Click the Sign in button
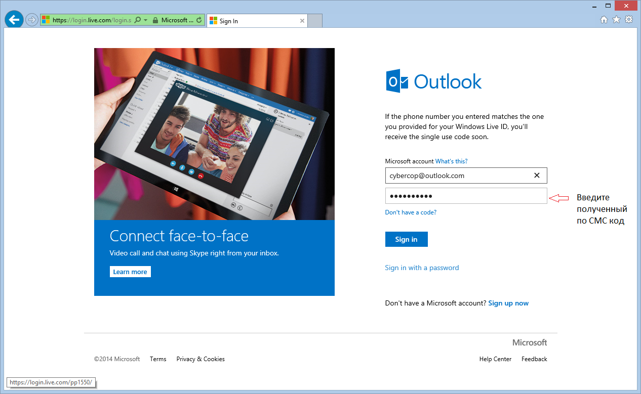 pyautogui.click(x=407, y=239)
